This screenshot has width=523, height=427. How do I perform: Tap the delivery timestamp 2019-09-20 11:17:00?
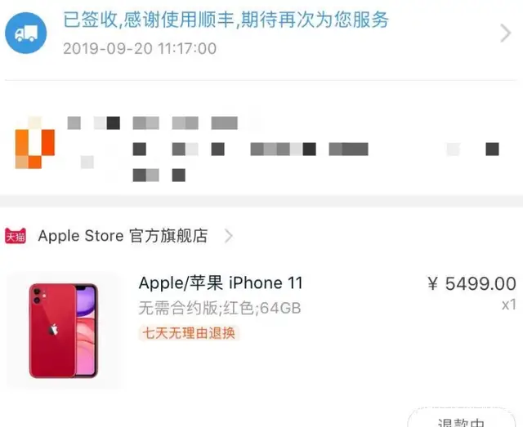point(140,49)
